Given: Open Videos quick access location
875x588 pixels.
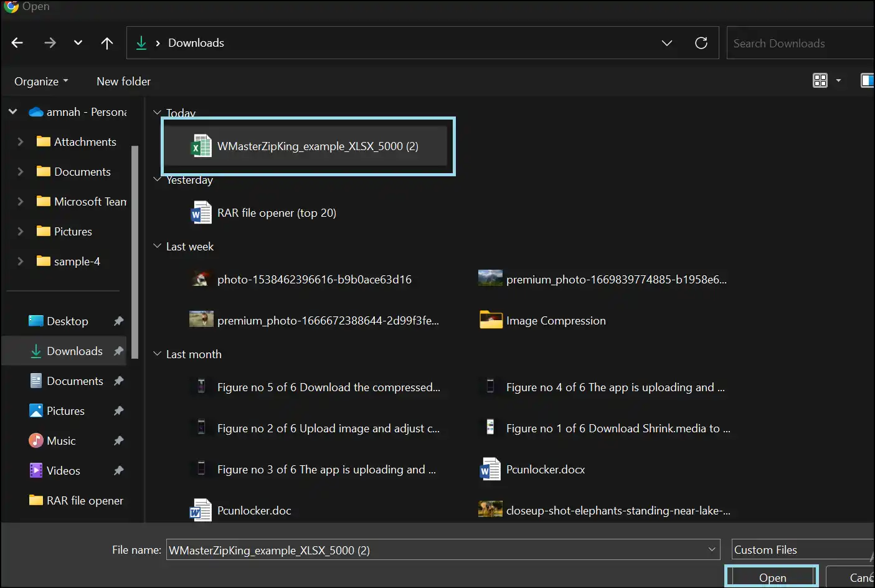Looking at the screenshot, I should click(55, 471).
